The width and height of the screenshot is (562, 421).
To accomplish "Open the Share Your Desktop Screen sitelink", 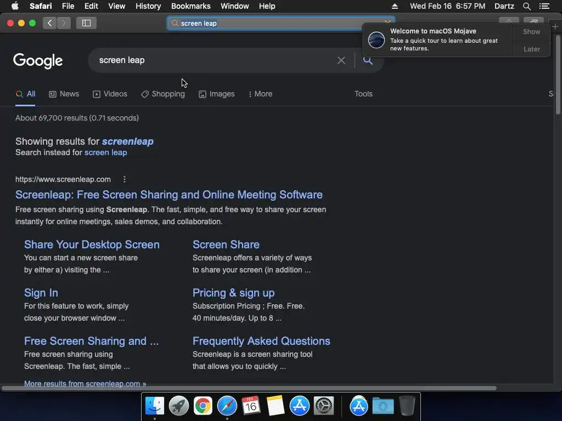I will (x=92, y=244).
